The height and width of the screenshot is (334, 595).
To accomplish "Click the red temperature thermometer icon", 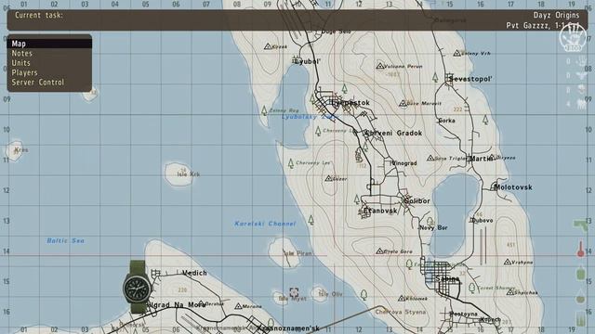I will point(580,249).
